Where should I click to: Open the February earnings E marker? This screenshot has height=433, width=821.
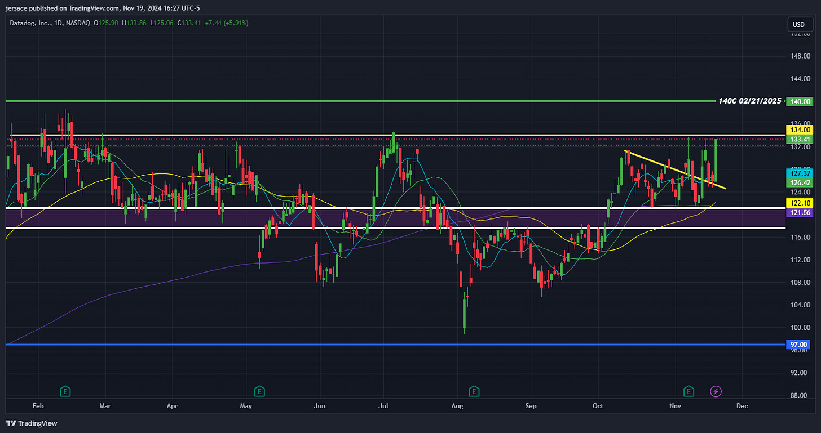pos(65,391)
